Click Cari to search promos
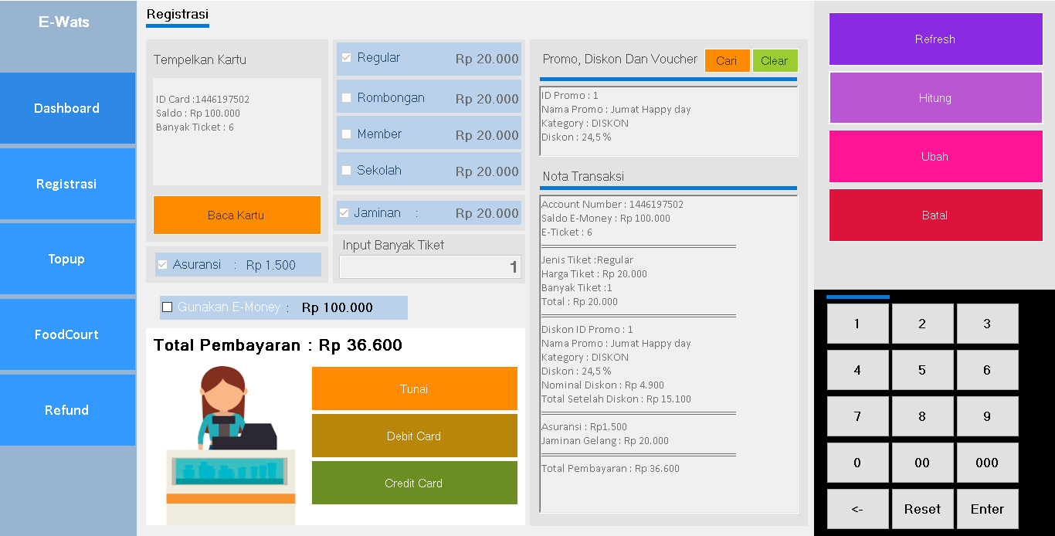Image resolution: width=1055 pixels, height=536 pixels. (x=727, y=60)
